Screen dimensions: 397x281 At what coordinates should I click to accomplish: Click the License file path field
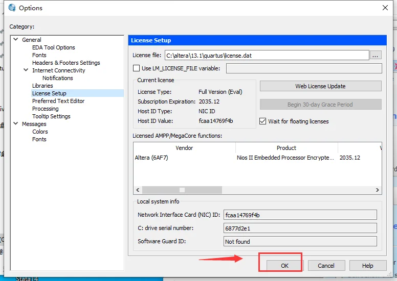click(267, 55)
